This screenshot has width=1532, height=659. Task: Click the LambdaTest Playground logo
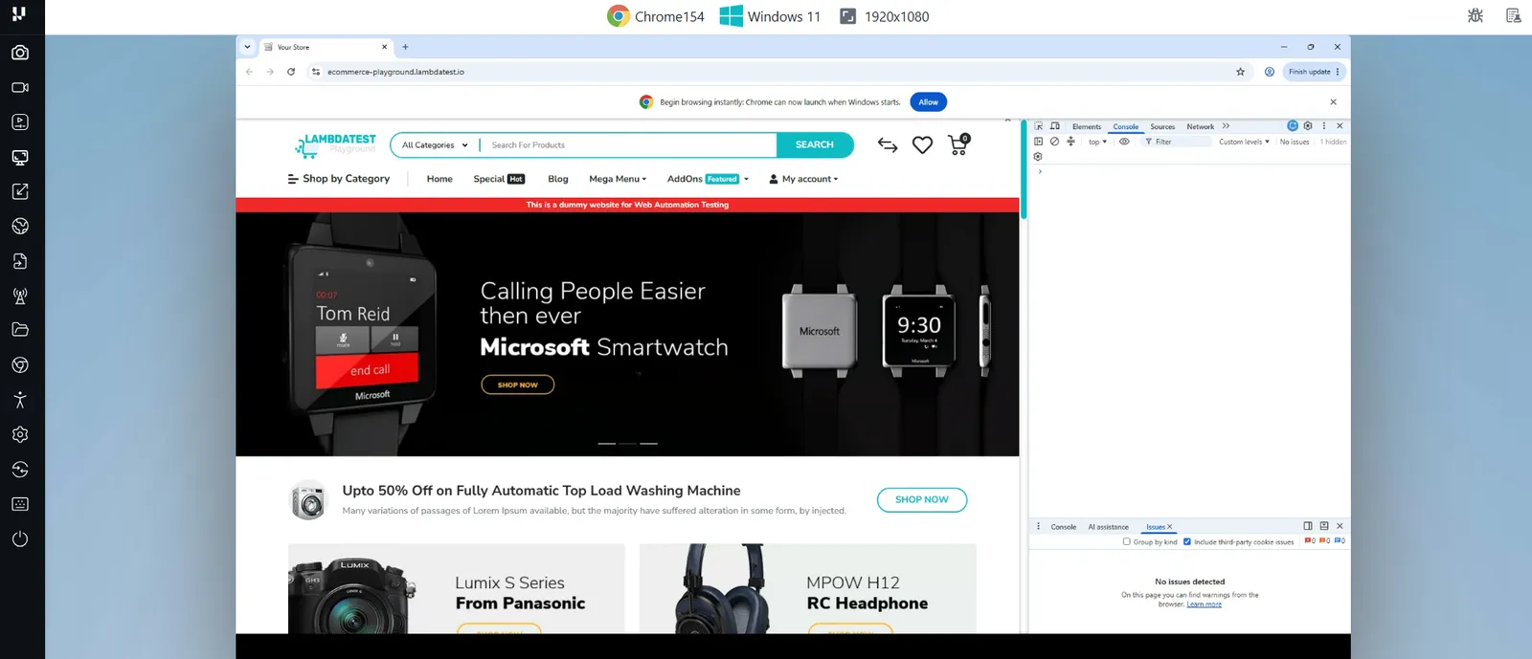(335, 144)
